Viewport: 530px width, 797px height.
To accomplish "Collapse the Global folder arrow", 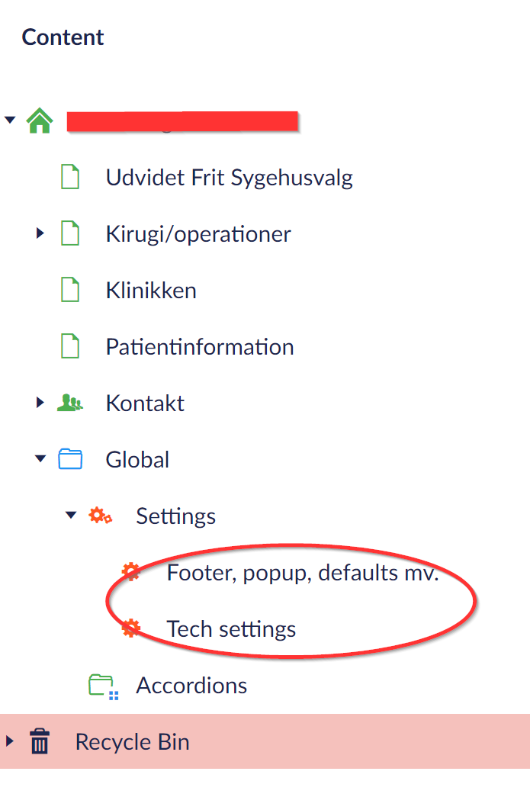I will pyautogui.click(x=40, y=459).
